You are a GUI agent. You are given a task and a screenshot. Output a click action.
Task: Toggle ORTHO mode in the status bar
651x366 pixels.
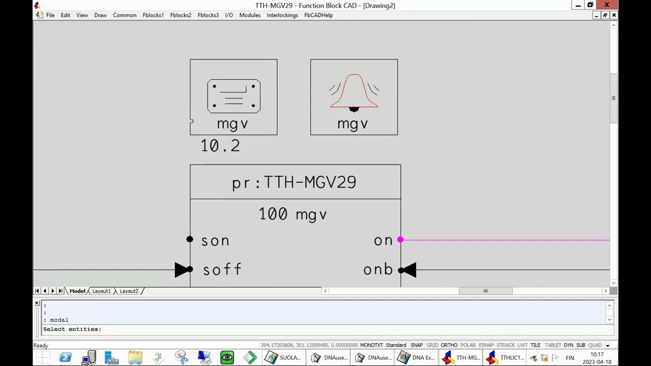(449, 345)
